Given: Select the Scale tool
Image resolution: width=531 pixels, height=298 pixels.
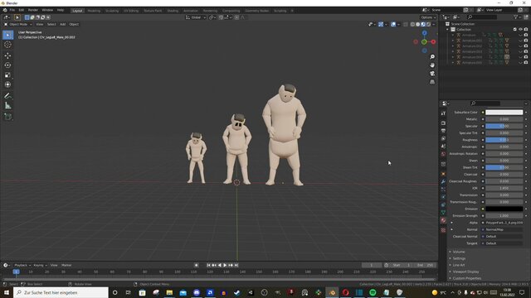Looking at the screenshot, I should pyautogui.click(x=7, y=75).
